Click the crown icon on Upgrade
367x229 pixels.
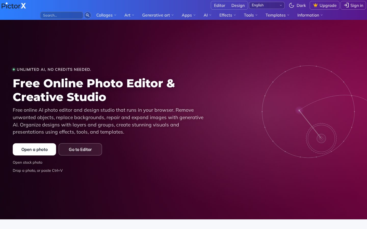pos(316,5)
